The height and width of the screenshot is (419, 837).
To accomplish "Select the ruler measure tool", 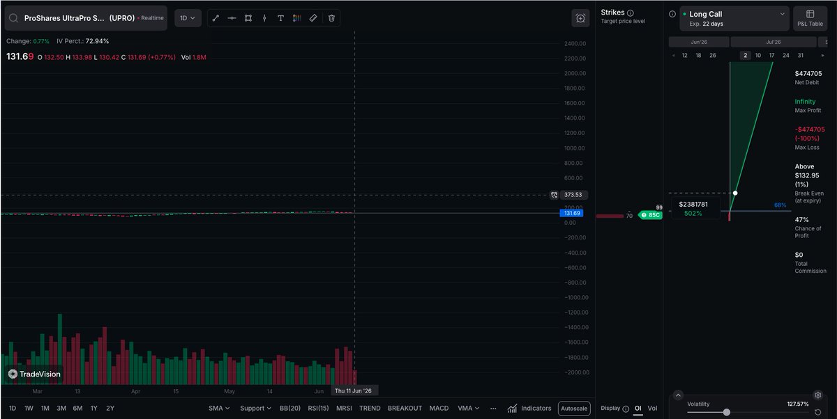I will pos(313,18).
